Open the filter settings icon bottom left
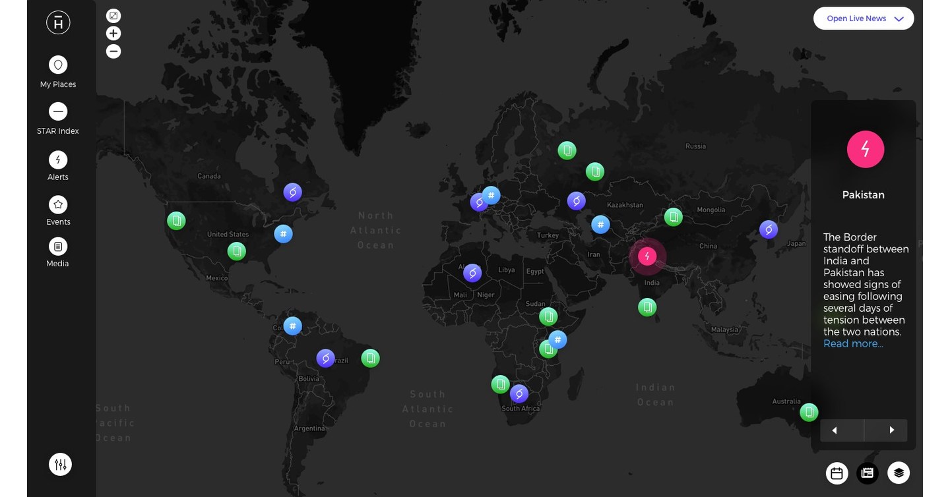This screenshot has height=497, width=950. coord(60,464)
